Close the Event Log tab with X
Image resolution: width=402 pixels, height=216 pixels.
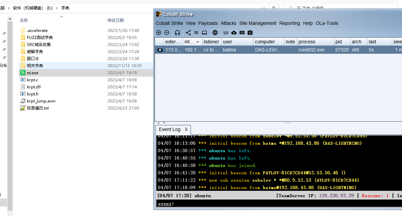click(x=186, y=129)
